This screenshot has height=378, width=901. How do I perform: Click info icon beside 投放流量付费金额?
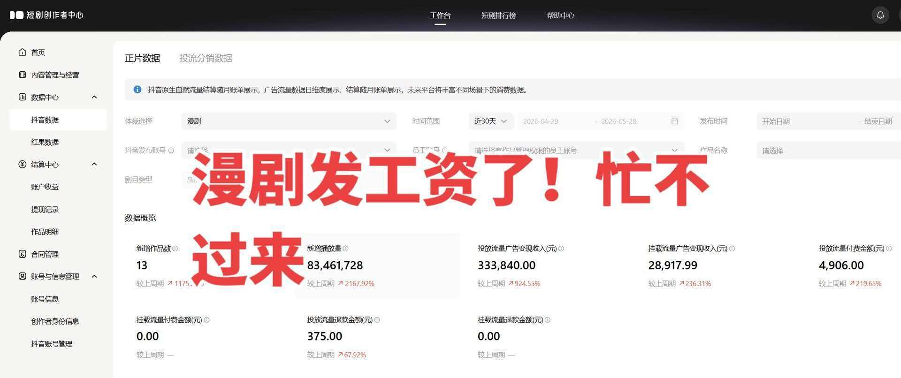889,249
